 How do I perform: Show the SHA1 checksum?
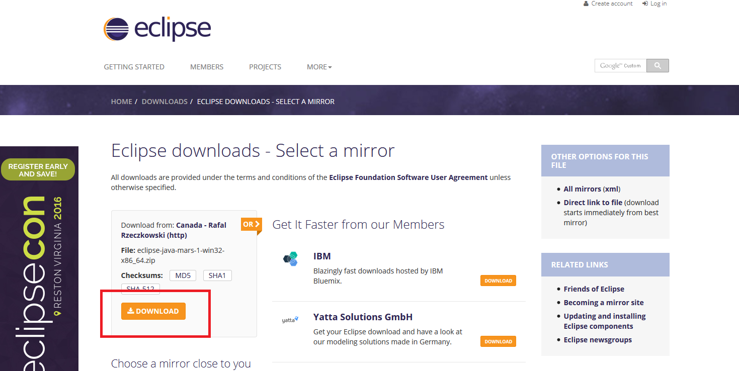click(217, 275)
